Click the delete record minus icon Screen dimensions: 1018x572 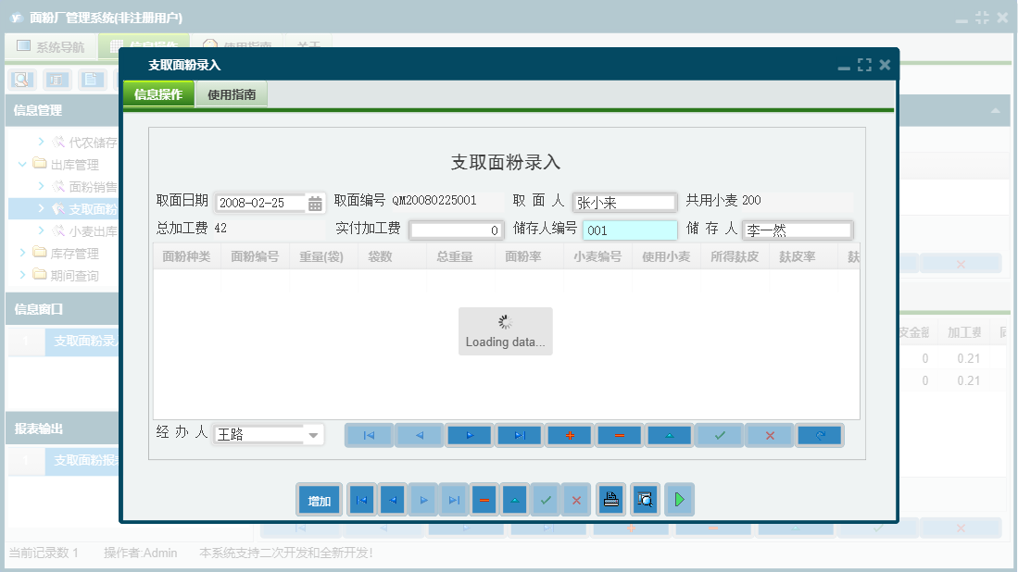[x=619, y=434]
